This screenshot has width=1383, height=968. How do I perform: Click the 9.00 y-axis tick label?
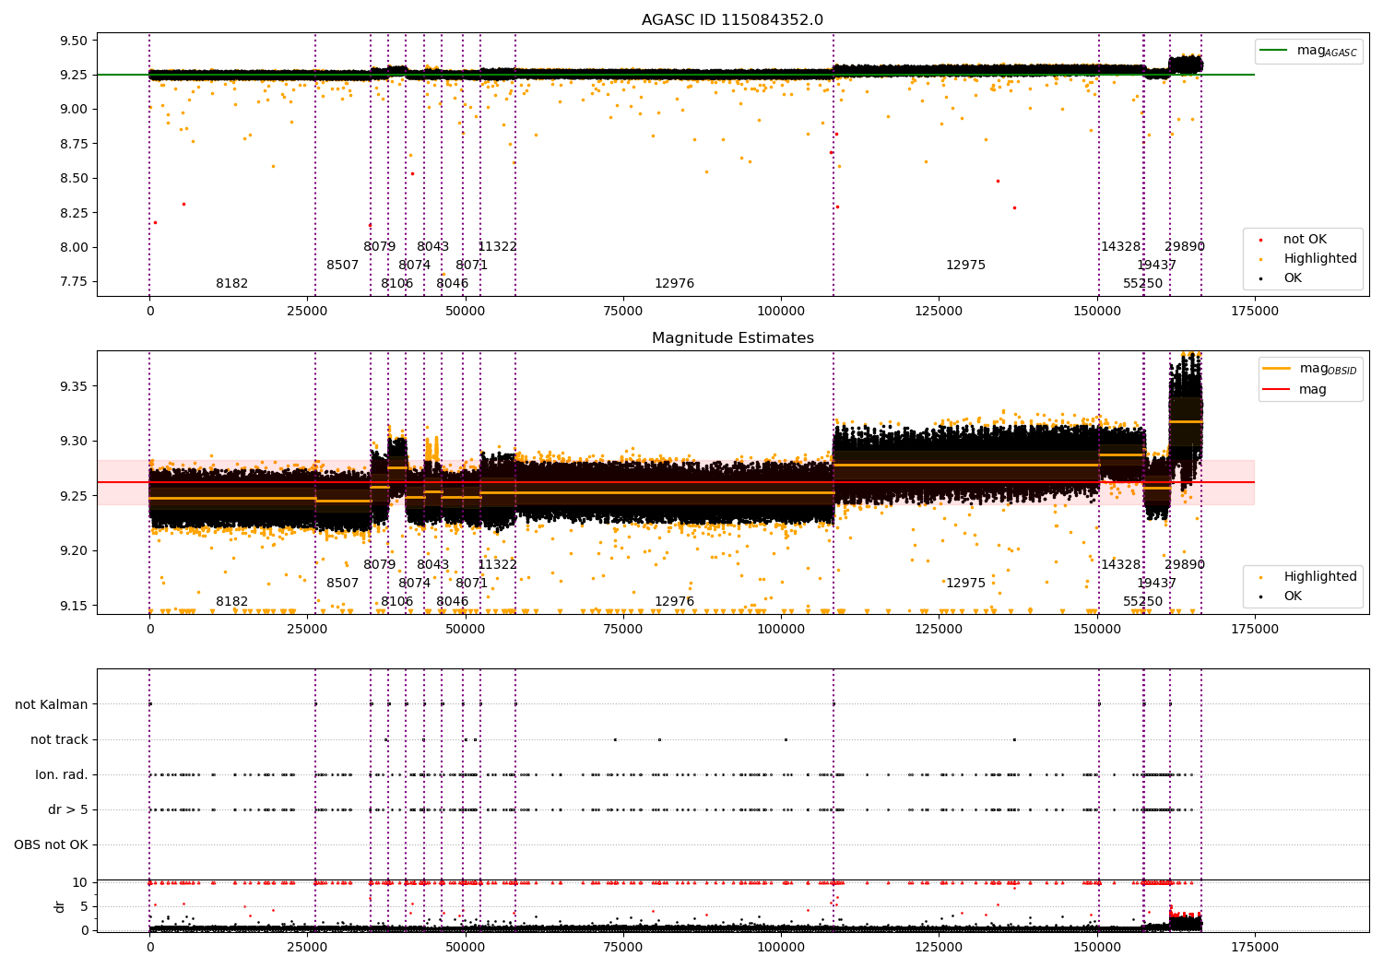click(73, 109)
